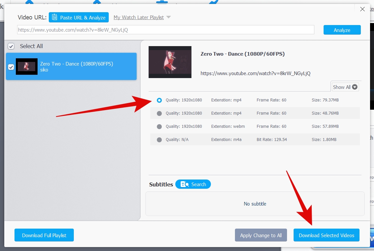This screenshot has width=374, height=251.
Task: Click the 'siko' uploader name
Action: (x=44, y=70)
